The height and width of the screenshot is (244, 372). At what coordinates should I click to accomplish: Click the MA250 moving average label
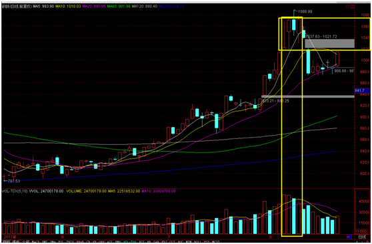tap(171, 7)
